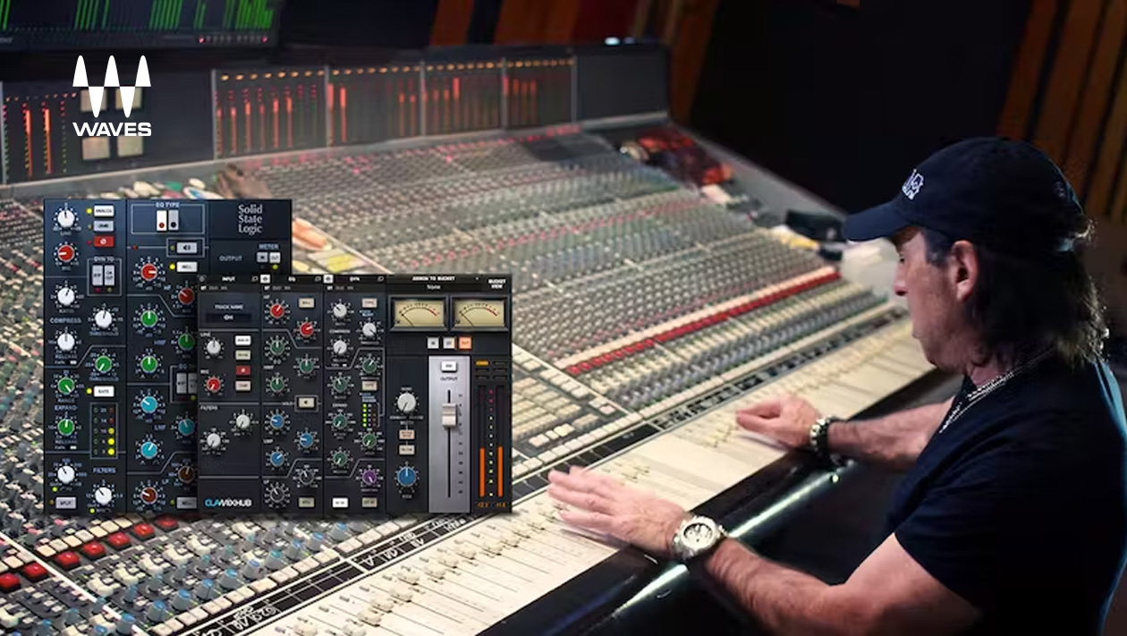Toggle HF BELL button in SSL plugin

(185, 267)
